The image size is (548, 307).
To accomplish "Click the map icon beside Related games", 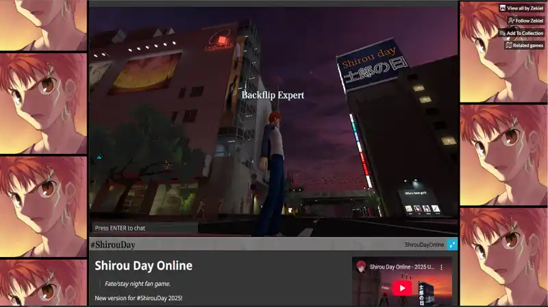I will tap(509, 45).
